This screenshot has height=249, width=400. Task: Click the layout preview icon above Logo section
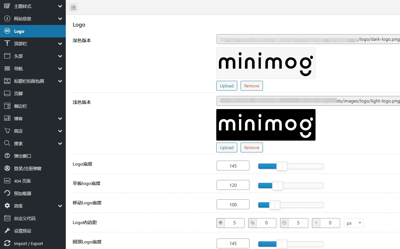(73, 7)
